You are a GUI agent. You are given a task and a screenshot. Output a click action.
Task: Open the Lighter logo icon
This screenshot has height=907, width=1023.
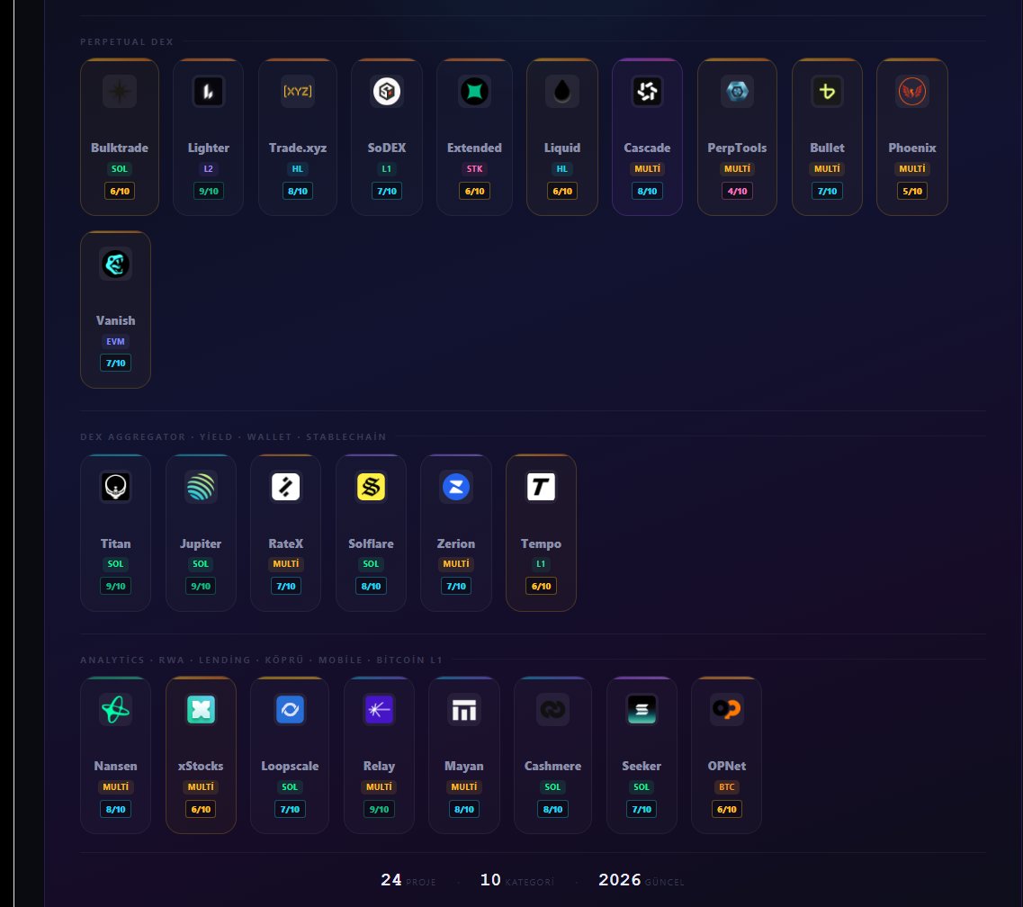click(x=208, y=92)
